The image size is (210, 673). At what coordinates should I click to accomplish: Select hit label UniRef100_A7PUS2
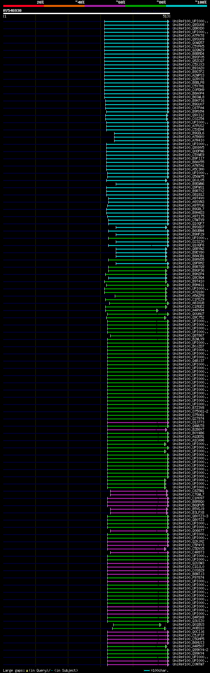(x=188, y=126)
